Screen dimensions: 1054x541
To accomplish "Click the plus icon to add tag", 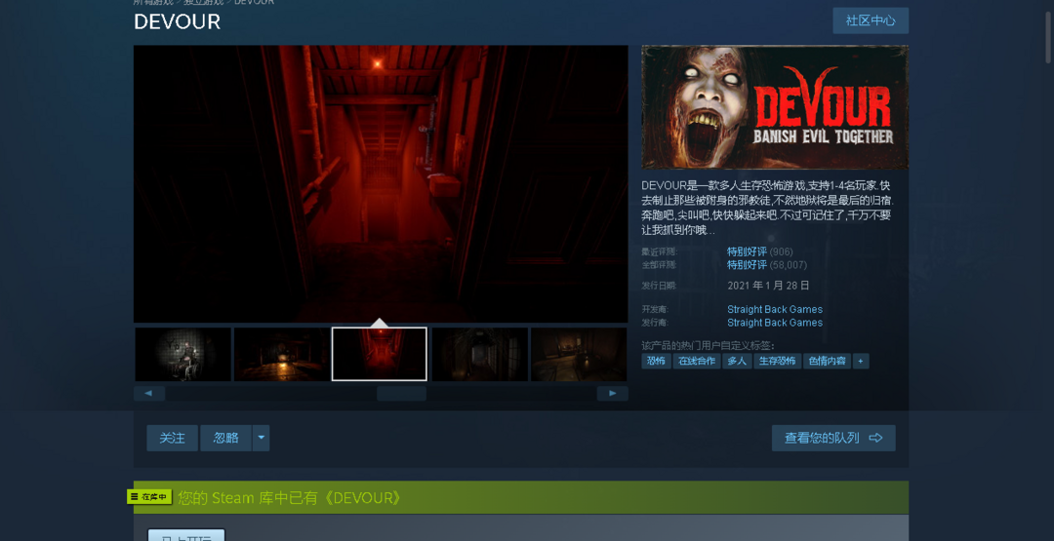I will click(860, 361).
